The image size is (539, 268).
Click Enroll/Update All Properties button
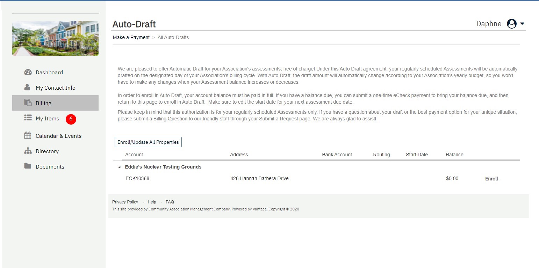point(148,142)
